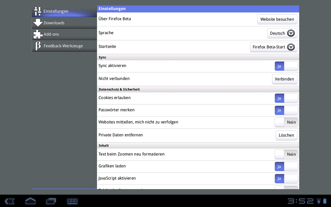331x207 pixels.
Task: Toggle the Cookies erlauben switch
Action: 286,98
